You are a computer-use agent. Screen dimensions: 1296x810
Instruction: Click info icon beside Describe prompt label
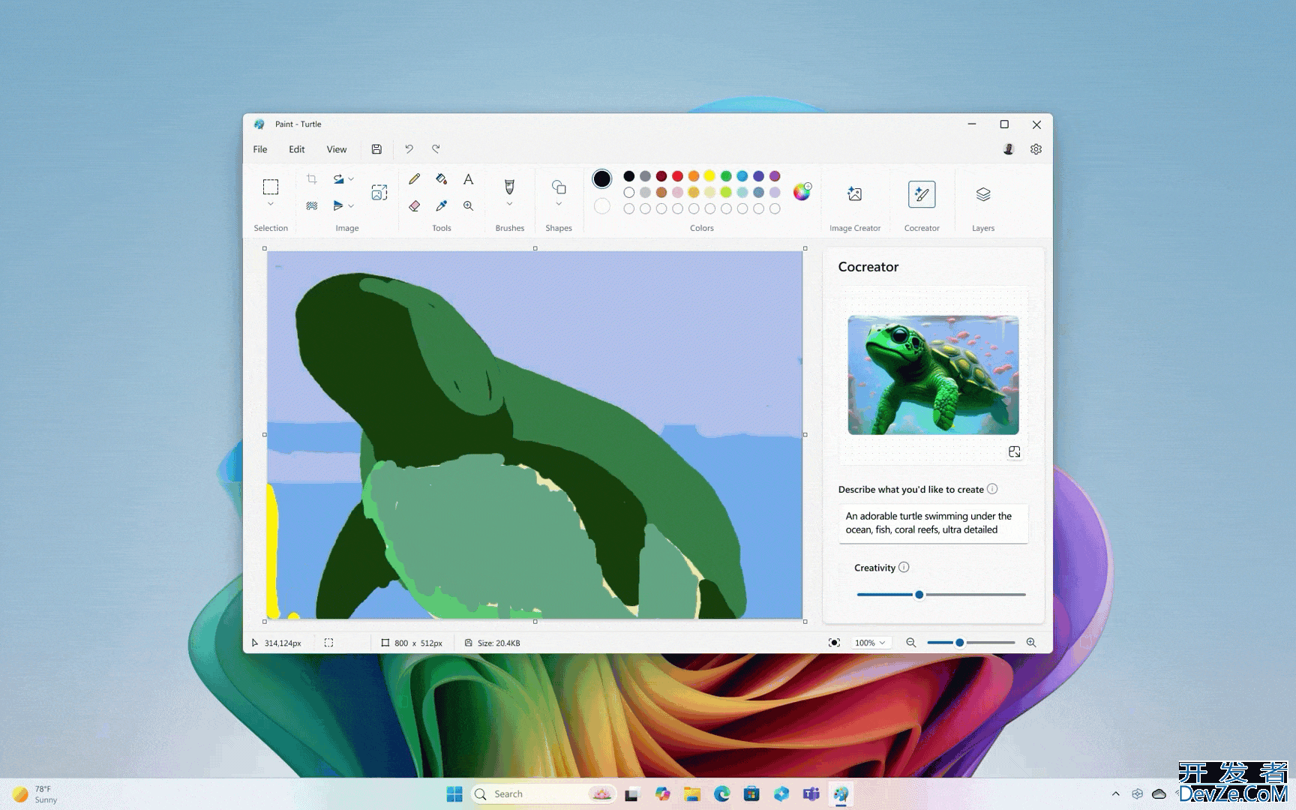pos(992,489)
